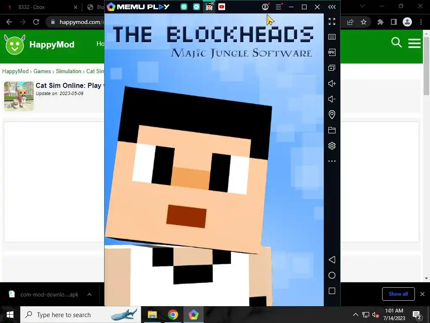Open Chrome three-dot menu
430x323 pixels.
coord(421,22)
